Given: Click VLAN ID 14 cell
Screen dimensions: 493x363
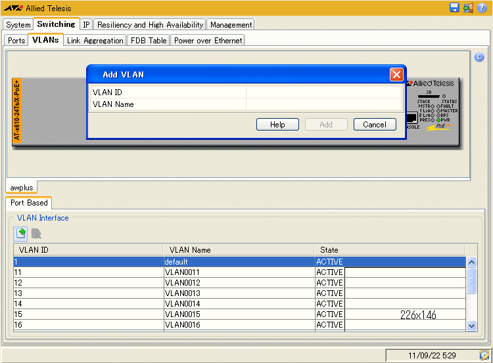Looking at the screenshot, I should click(x=89, y=304).
